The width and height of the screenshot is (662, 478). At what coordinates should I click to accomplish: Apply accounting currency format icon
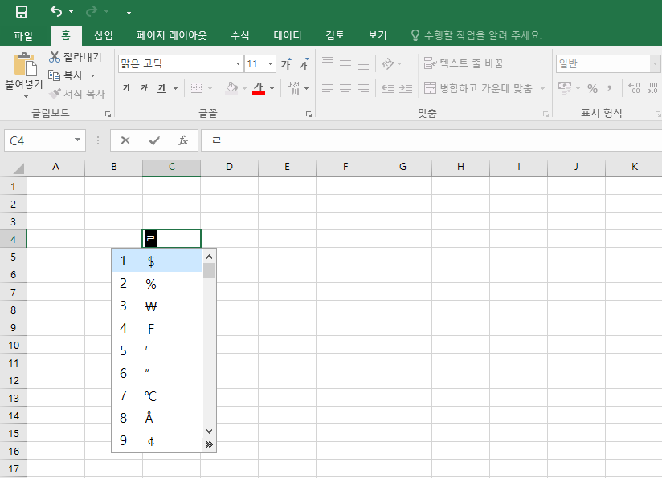565,87
